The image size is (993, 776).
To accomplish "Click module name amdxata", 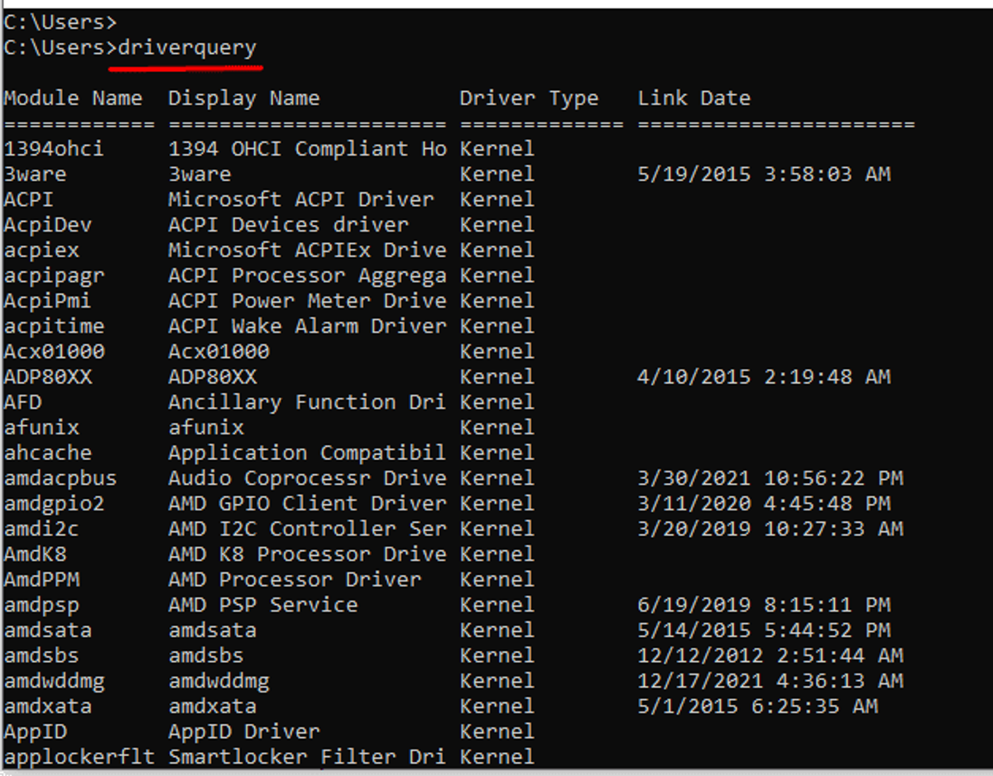I will (48, 707).
